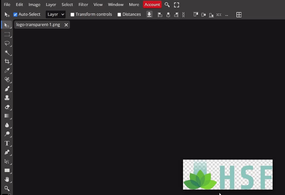This screenshot has width=285, height=195.
Task: Distribute layers horizontally
Action: point(219,15)
